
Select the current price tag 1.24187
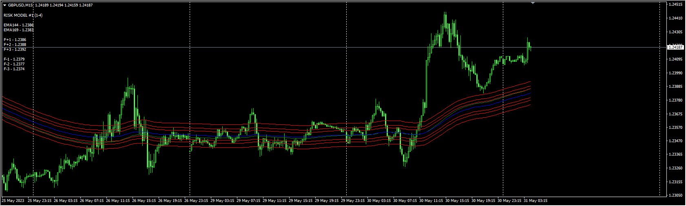(676, 48)
